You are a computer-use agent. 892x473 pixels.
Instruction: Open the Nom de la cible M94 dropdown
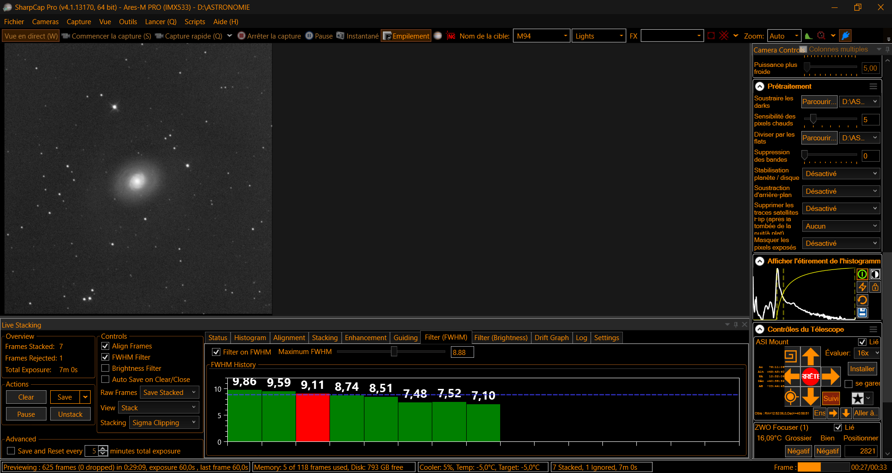tap(542, 36)
